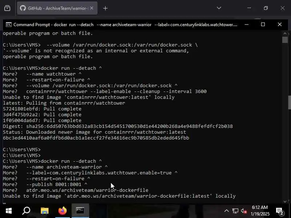The image size is (291, 218).
Task: Open the list all tabs dropdown
Action: (x=219, y=8)
